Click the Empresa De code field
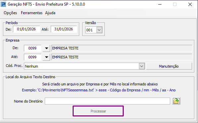198x123 pixels. (x=33, y=48)
